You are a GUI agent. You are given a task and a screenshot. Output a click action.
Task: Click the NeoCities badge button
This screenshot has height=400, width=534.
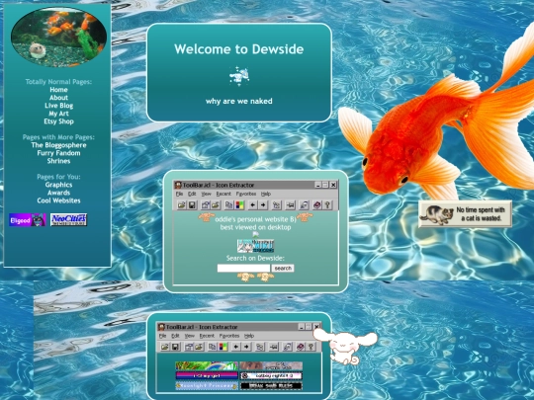tap(68, 219)
